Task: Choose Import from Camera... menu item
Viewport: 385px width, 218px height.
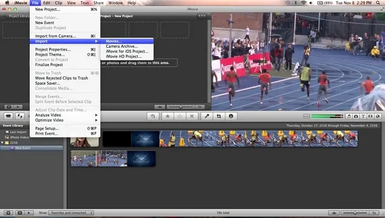Action: (x=65, y=36)
